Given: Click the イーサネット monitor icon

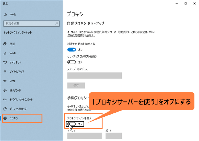Looking at the screenshot, I should 5,62.
